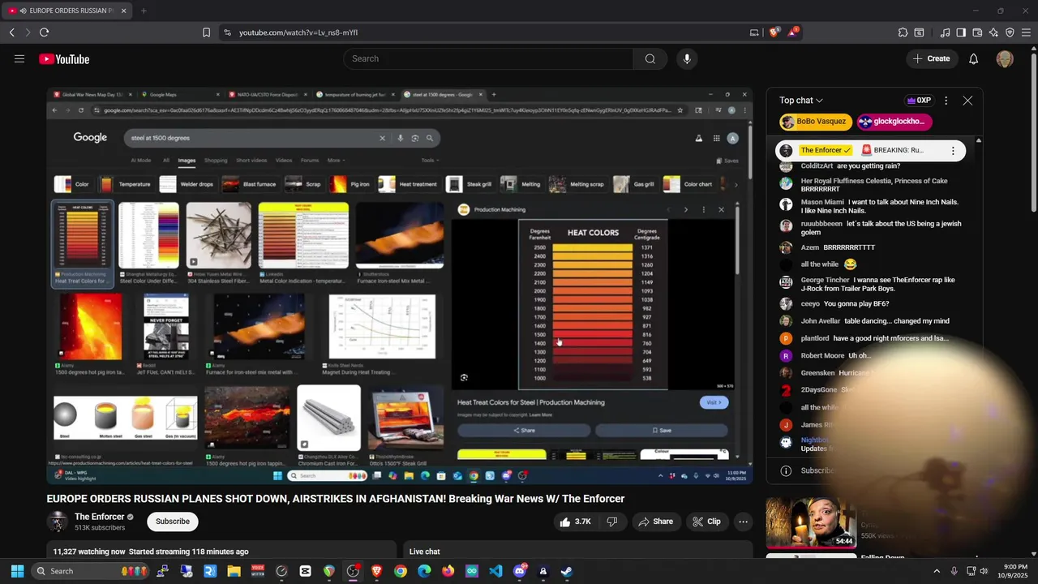Toggle the browser sidebar panel
Image resolution: width=1038 pixels, height=584 pixels.
[x=961, y=32]
